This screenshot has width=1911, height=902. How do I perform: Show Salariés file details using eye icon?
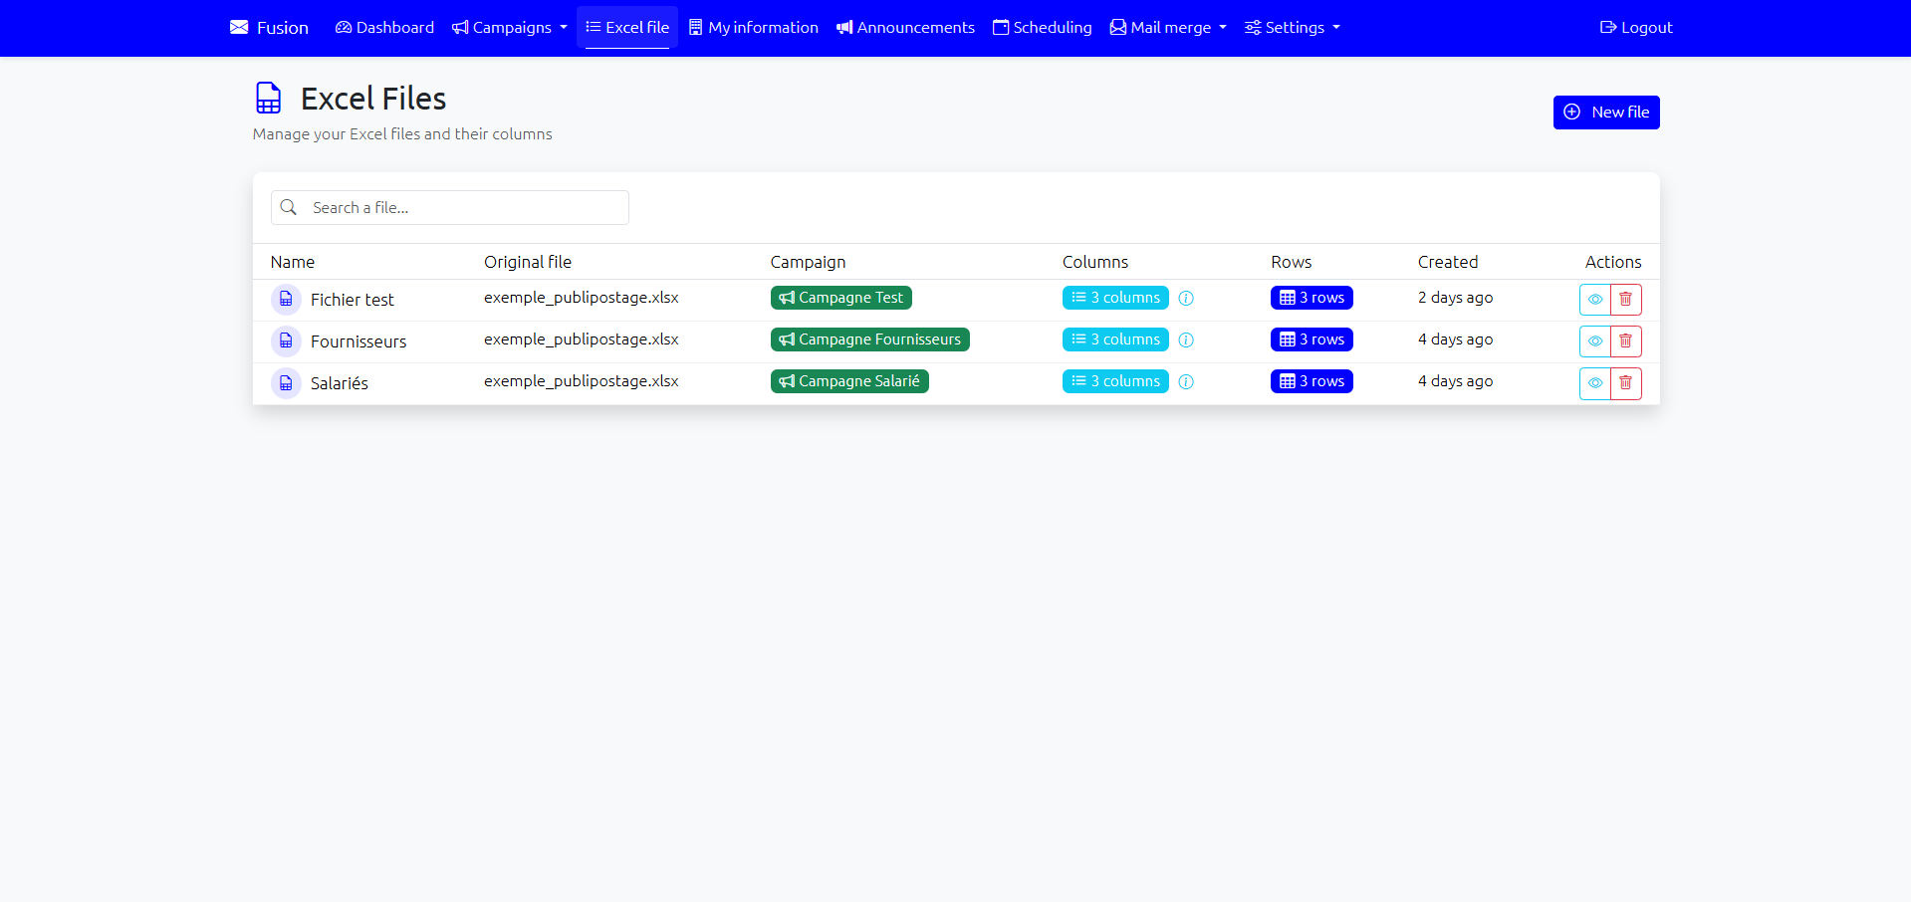pyautogui.click(x=1594, y=383)
